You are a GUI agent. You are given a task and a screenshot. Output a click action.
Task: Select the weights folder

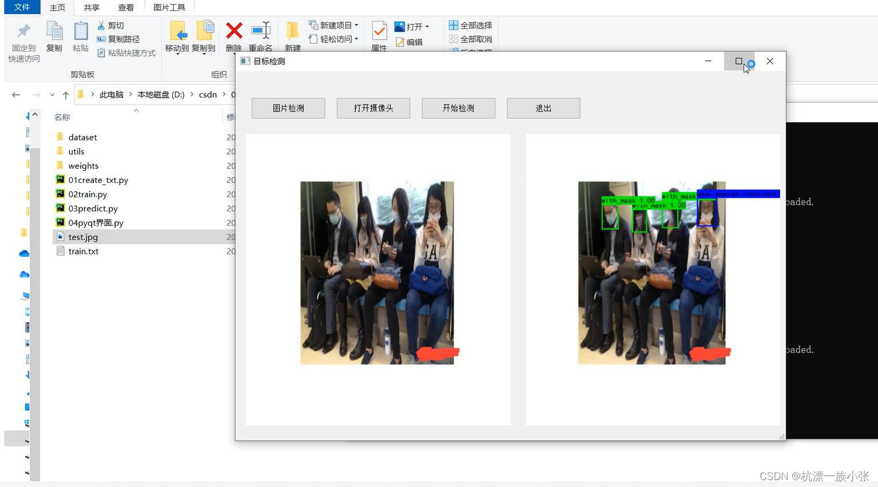83,166
